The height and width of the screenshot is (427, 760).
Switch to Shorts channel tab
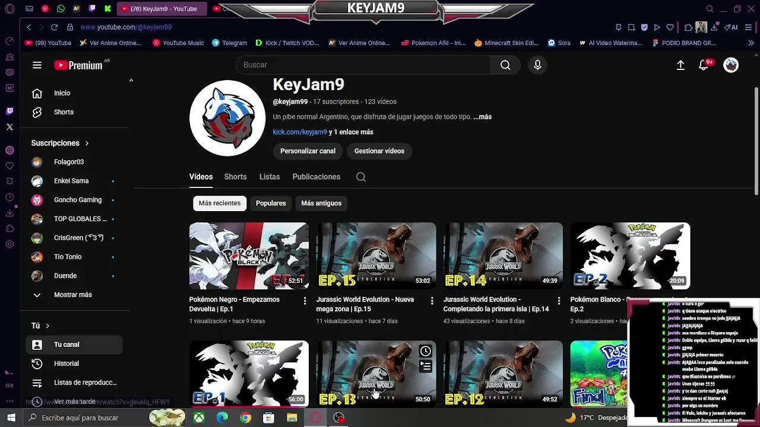235,177
